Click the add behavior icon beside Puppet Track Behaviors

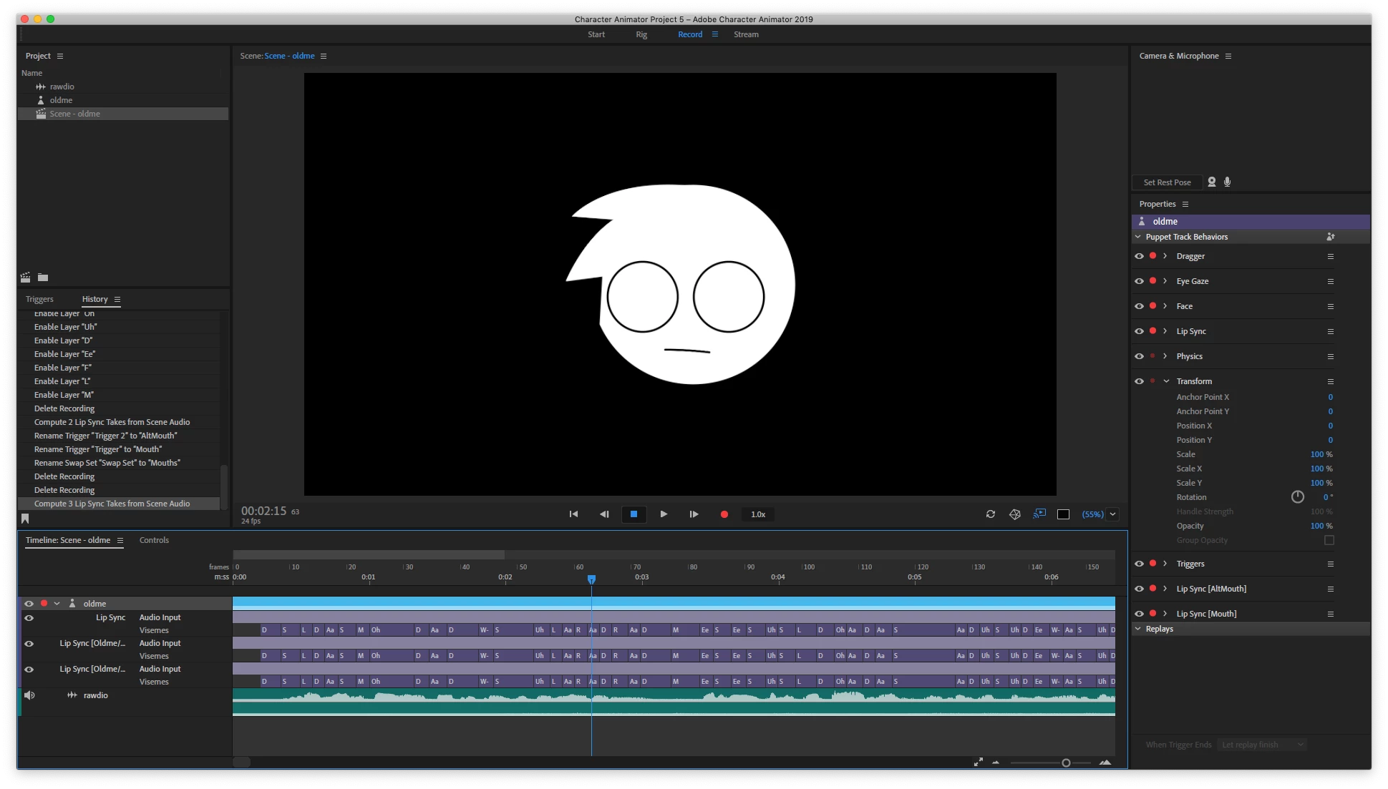tap(1330, 237)
